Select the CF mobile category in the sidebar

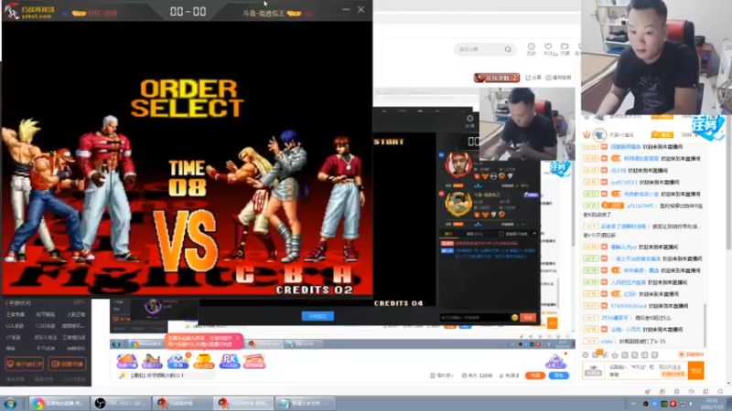[14, 337]
